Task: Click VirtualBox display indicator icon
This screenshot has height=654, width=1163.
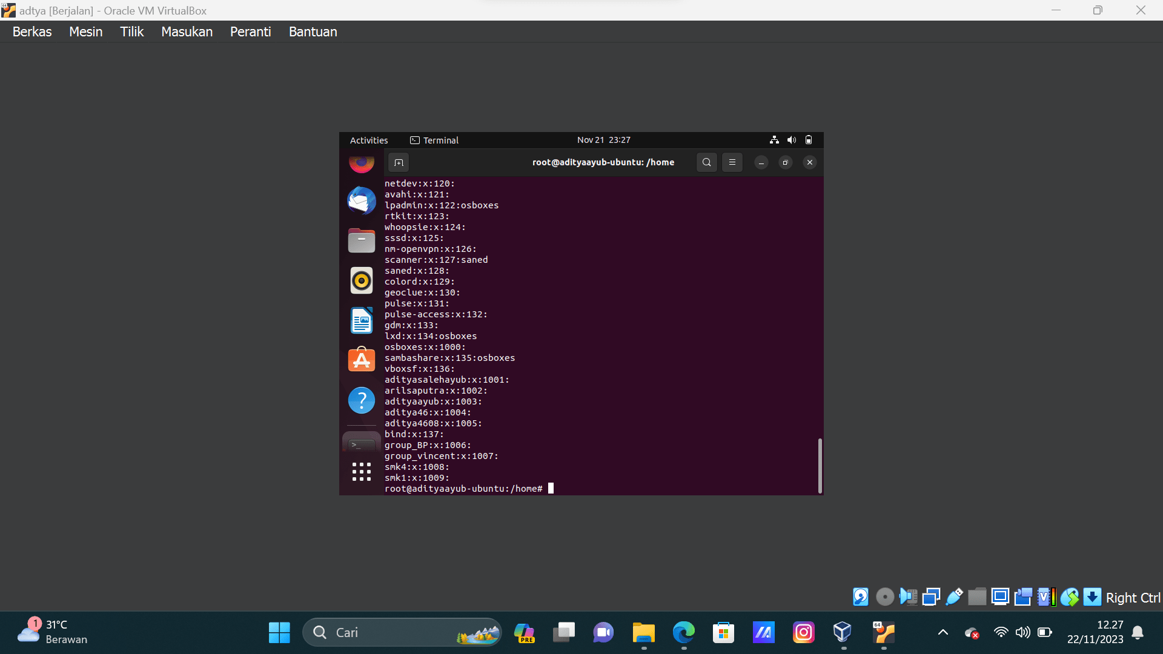Action: pyautogui.click(x=1000, y=597)
